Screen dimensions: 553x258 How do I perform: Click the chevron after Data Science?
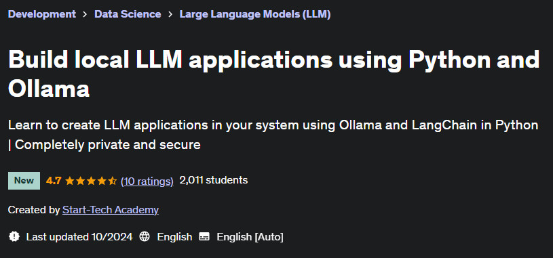[x=170, y=15]
